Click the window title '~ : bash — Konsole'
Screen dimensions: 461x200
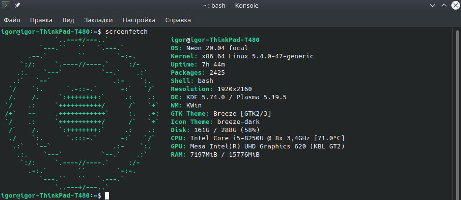click(231, 6)
